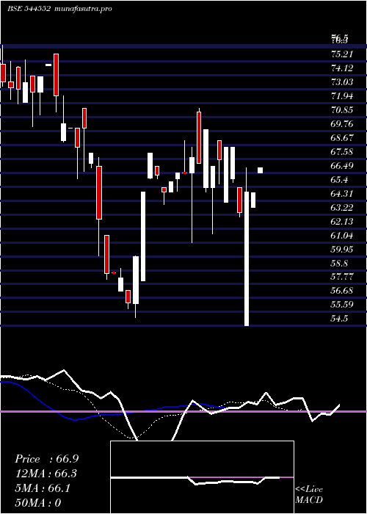The height and width of the screenshot is (514, 367).
Task: Select the 56.68 price axis label
Action: pos(343,291)
